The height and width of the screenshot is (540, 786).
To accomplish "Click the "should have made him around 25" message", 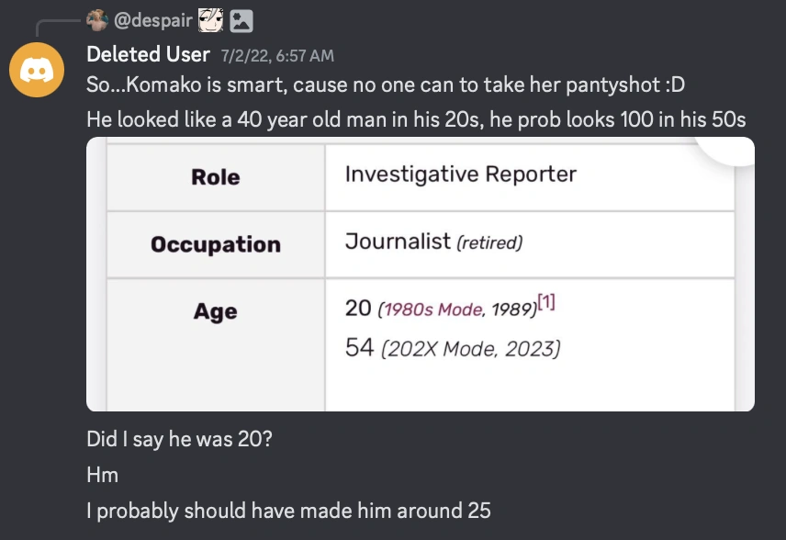I will pos(288,511).
